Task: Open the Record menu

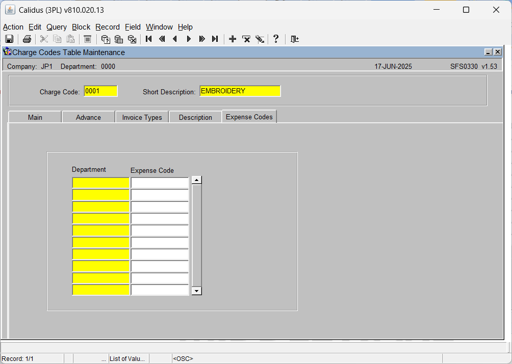Action: click(x=108, y=27)
